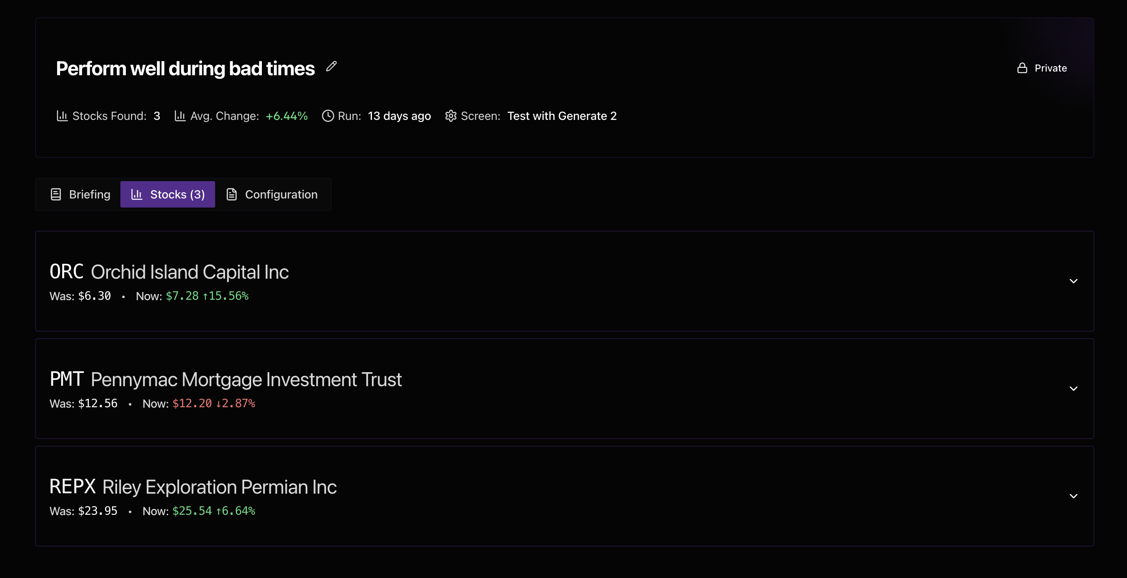1127x578 pixels.
Task: Click the lock icon next to Private
Action: pyautogui.click(x=1022, y=68)
